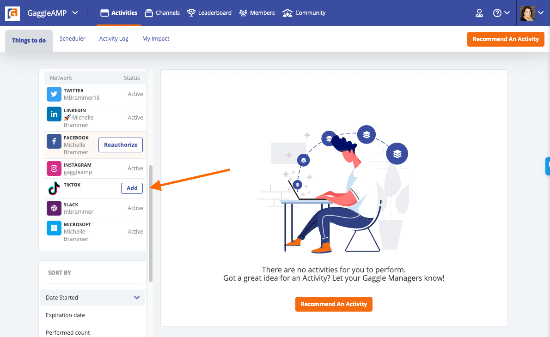This screenshot has width=550, height=337.
Task: Open the Leaderboard menu
Action: (209, 13)
